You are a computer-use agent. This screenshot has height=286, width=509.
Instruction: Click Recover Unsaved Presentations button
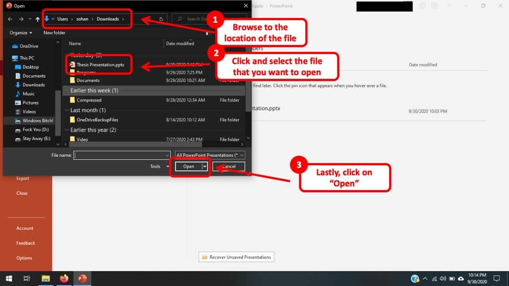pyautogui.click(x=236, y=257)
